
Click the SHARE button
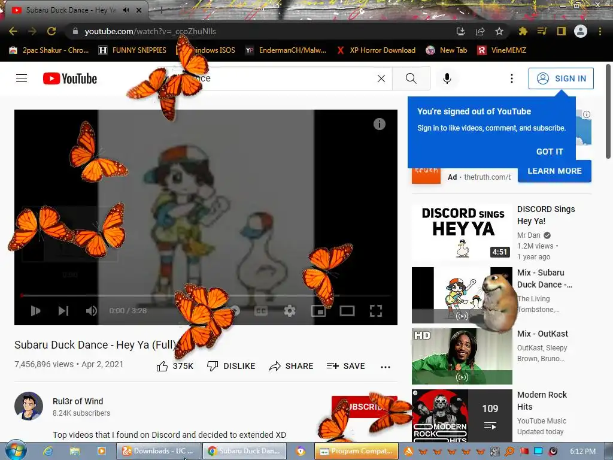[x=292, y=366]
